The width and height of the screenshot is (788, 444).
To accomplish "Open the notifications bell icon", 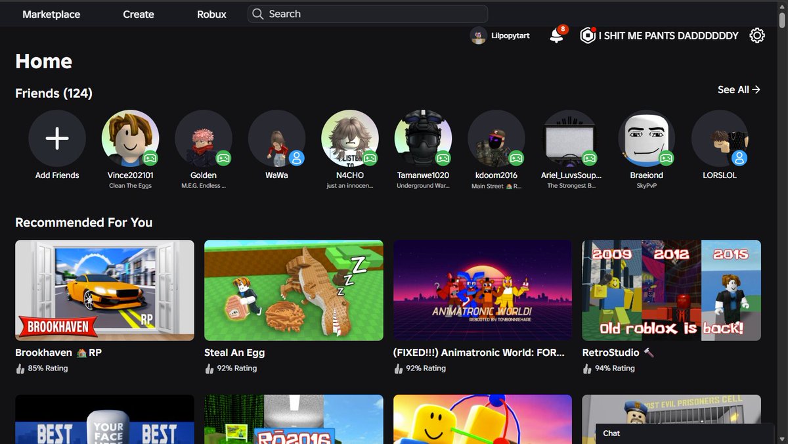I will pos(556,35).
